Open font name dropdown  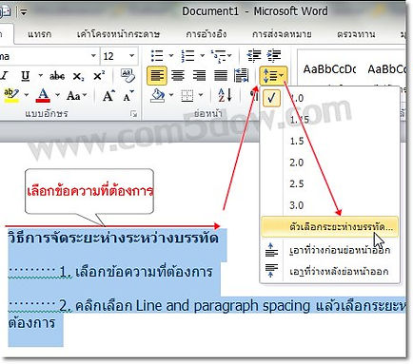[93, 56]
